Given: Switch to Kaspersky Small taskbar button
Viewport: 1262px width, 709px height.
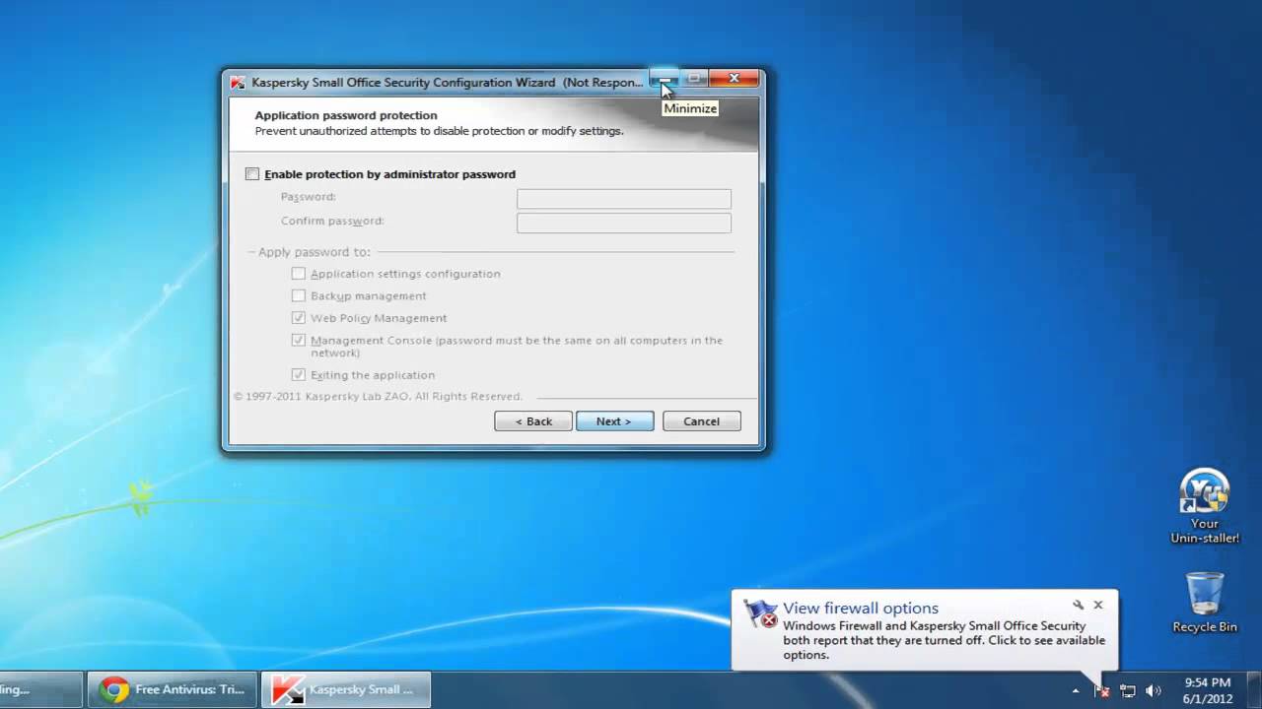Looking at the screenshot, I should point(345,690).
